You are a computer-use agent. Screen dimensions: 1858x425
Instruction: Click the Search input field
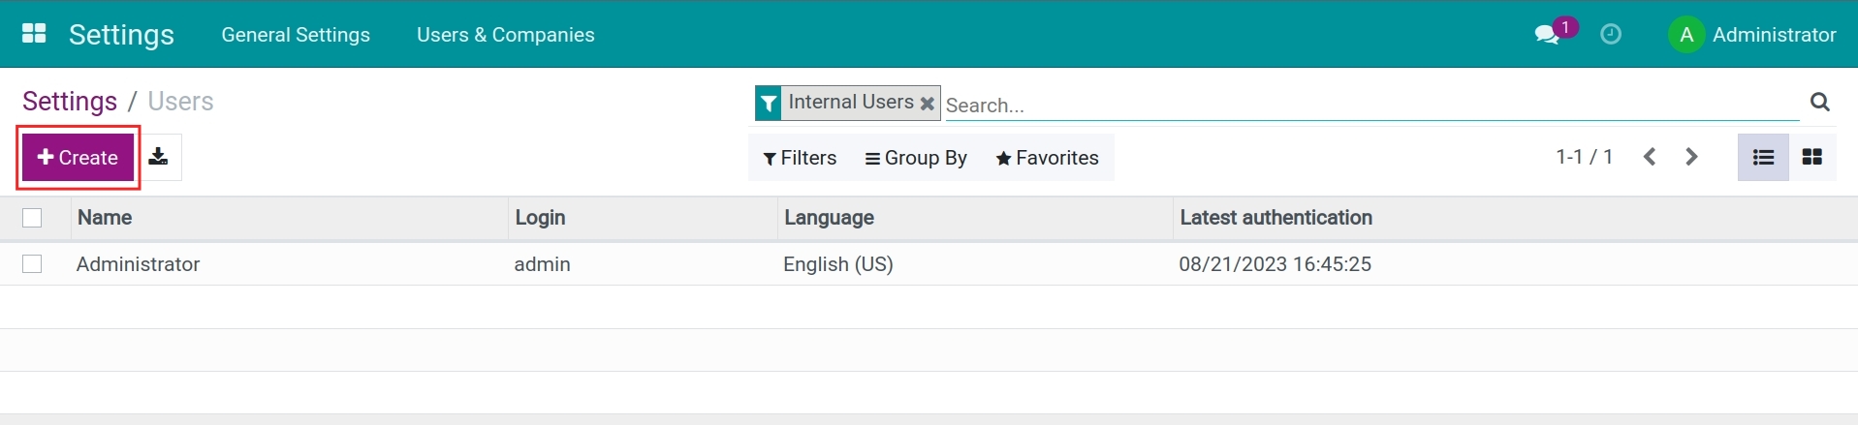(1371, 105)
